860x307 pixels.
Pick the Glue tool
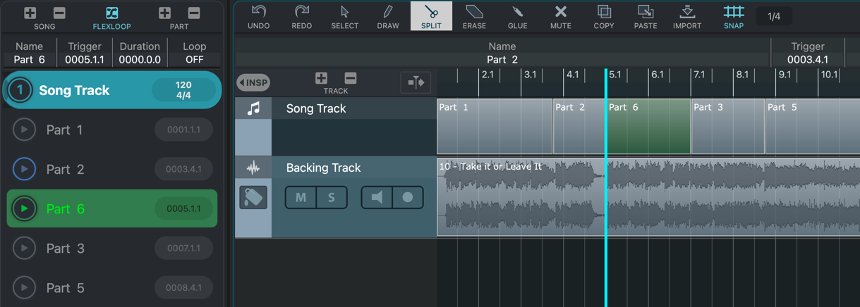(x=517, y=15)
